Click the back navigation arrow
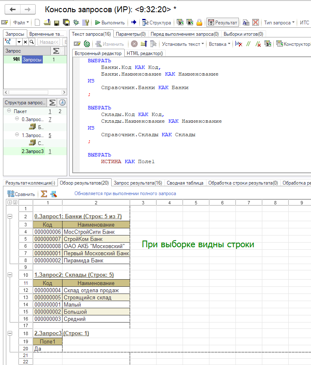311x365 pixels. tap(13, 9)
